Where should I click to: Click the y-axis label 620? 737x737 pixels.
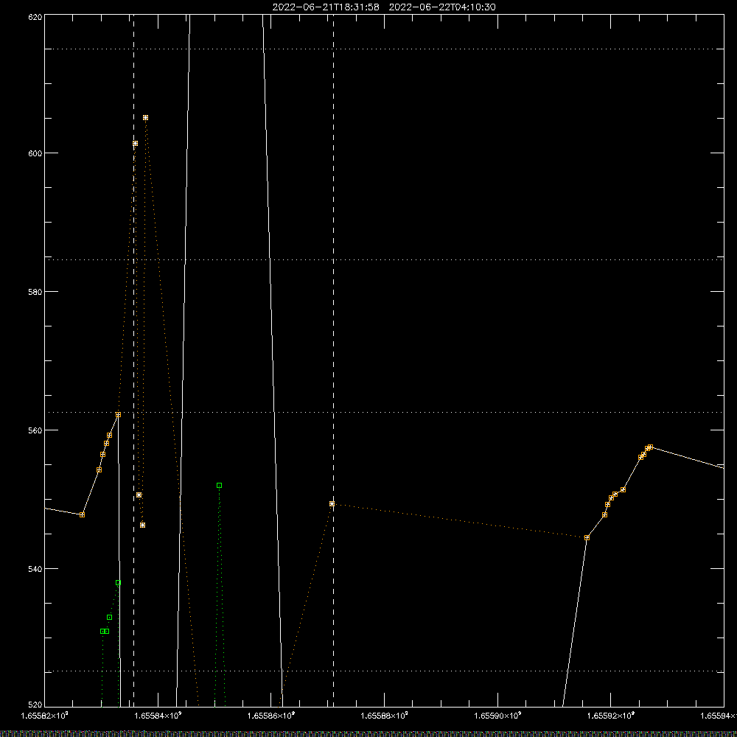pyautogui.click(x=35, y=17)
